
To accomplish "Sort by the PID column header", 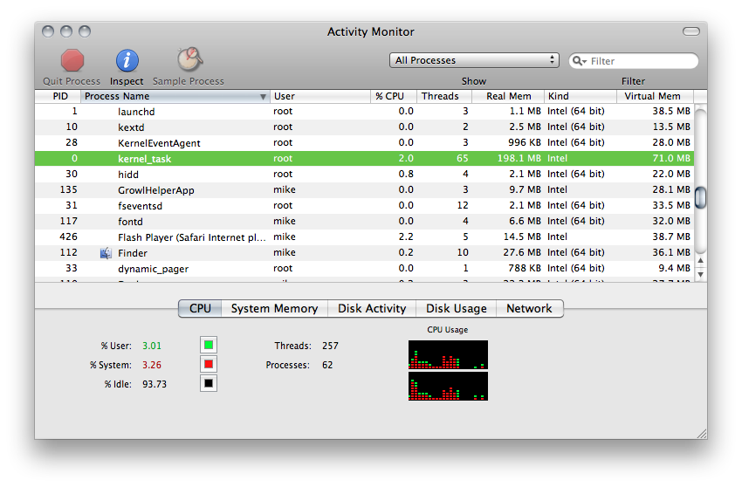I will click(58, 96).
